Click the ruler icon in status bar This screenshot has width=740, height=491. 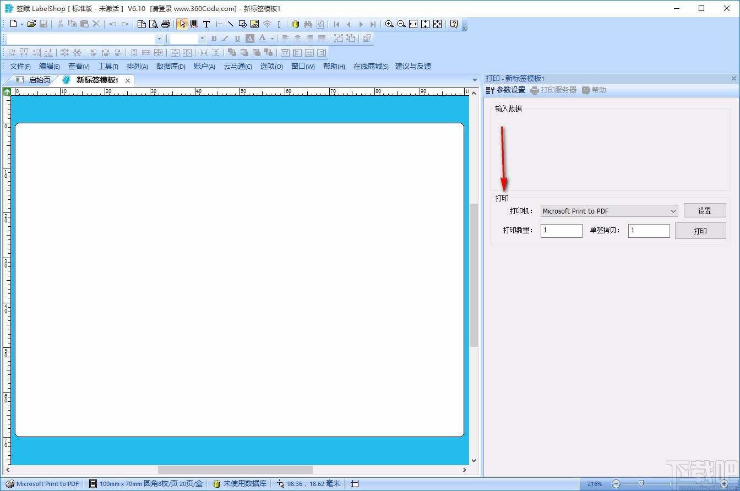[355, 484]
